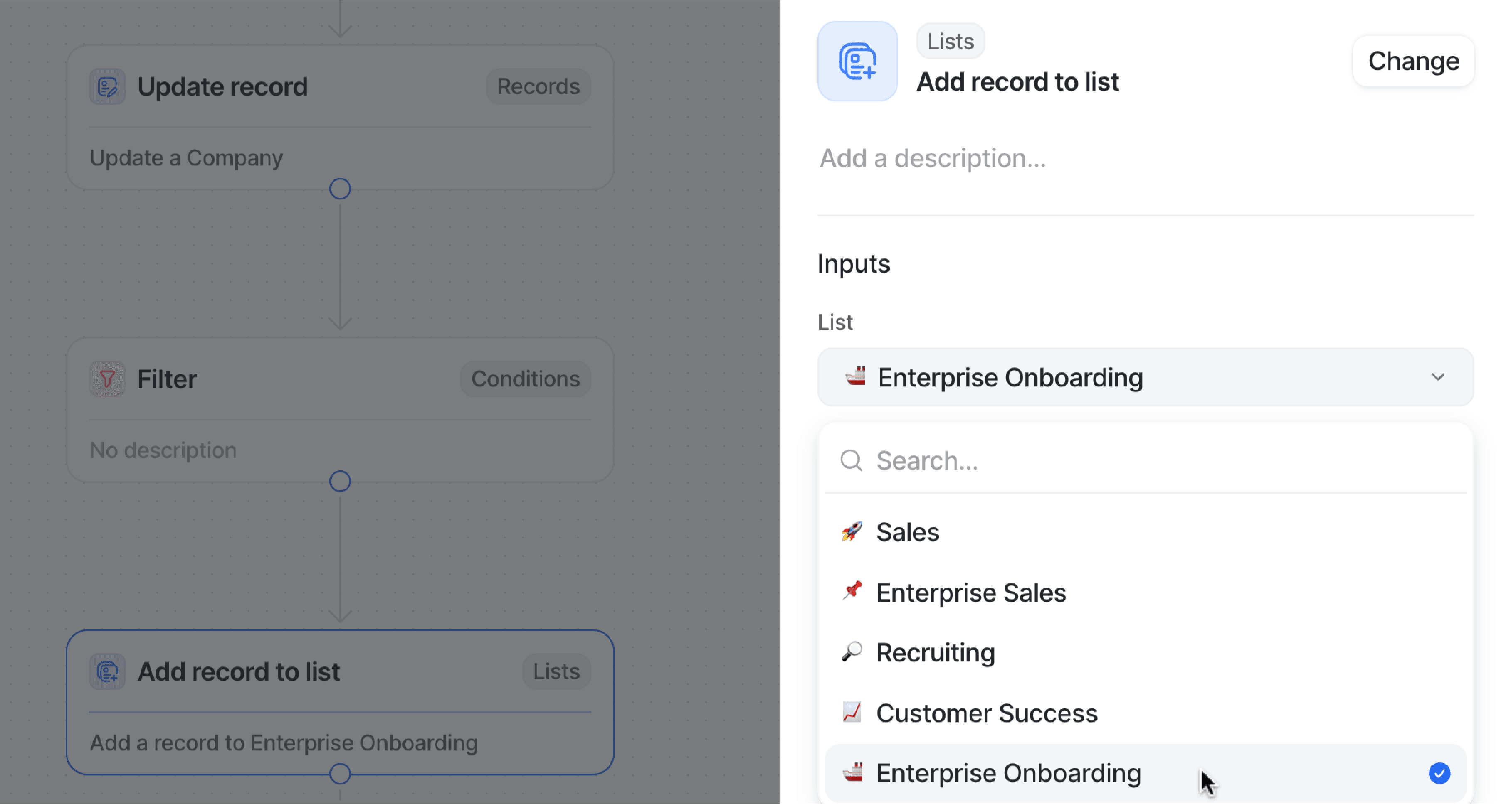This screenshot has width=1511, height=804.
Task: Click the List field label
Action: click(x=835, y=322)
